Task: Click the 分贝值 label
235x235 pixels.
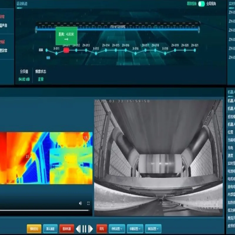Action: (x=24, y=71)
